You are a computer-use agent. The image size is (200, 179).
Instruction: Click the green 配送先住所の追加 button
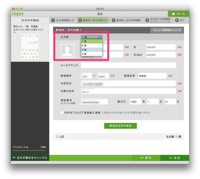[x=120, y=126]
